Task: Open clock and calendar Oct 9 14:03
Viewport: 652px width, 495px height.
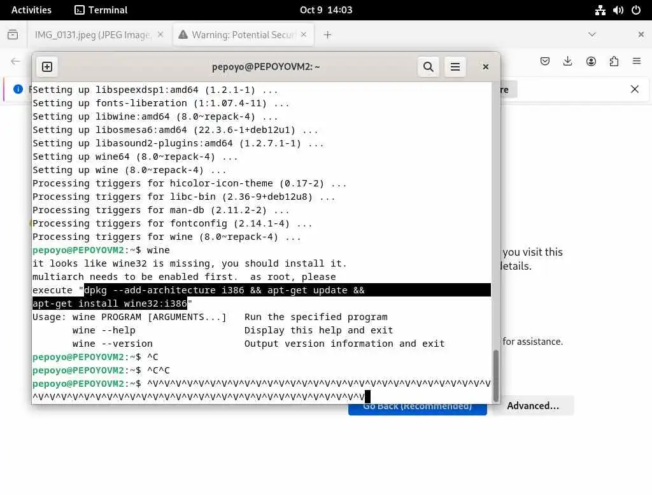Action: tap(326, 10)
